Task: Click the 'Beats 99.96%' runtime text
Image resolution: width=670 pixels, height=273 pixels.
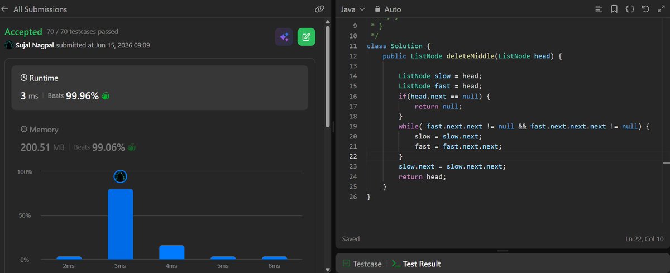Action: [74, 96]
